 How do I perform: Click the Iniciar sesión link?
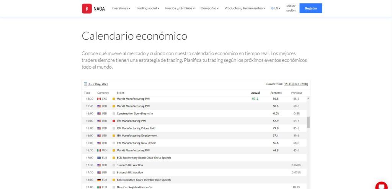point(291,8)
